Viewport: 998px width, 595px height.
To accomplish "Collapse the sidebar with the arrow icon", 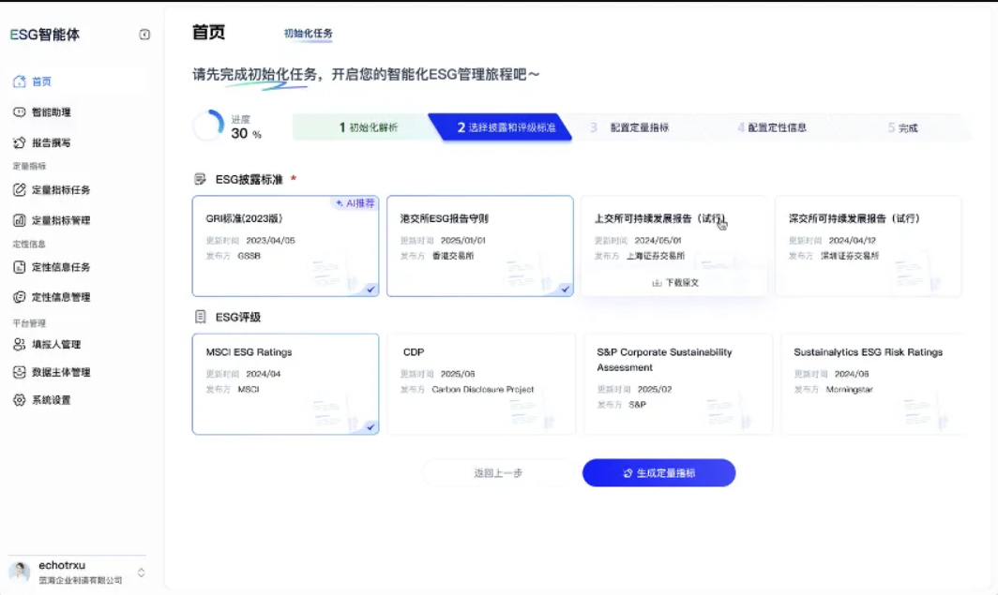I will pos(144,35).
